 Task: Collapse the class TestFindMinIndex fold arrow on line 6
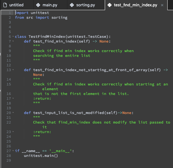13,36
